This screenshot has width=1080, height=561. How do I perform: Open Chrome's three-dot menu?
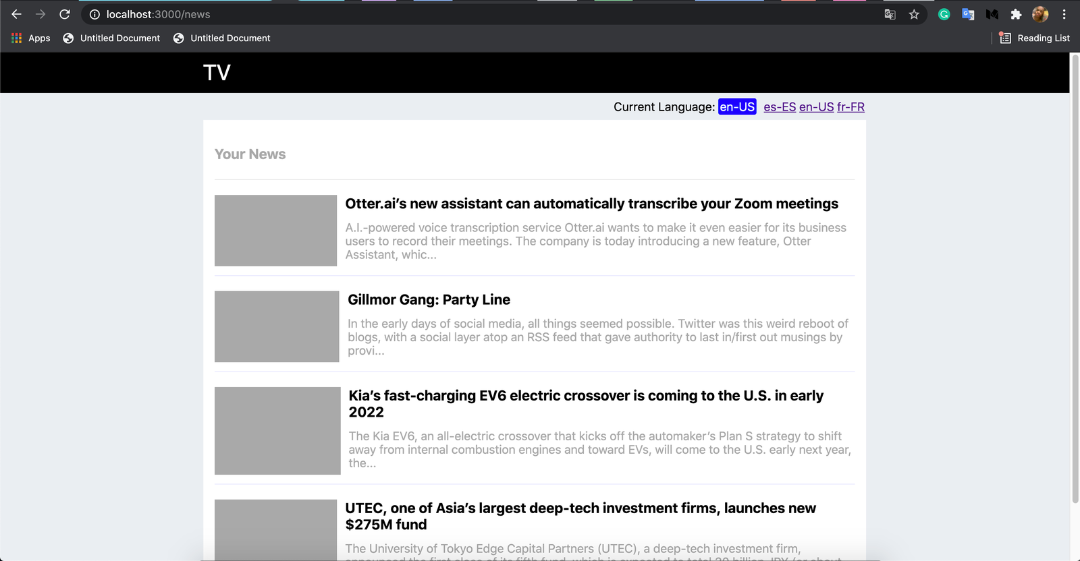[1064, 14]
